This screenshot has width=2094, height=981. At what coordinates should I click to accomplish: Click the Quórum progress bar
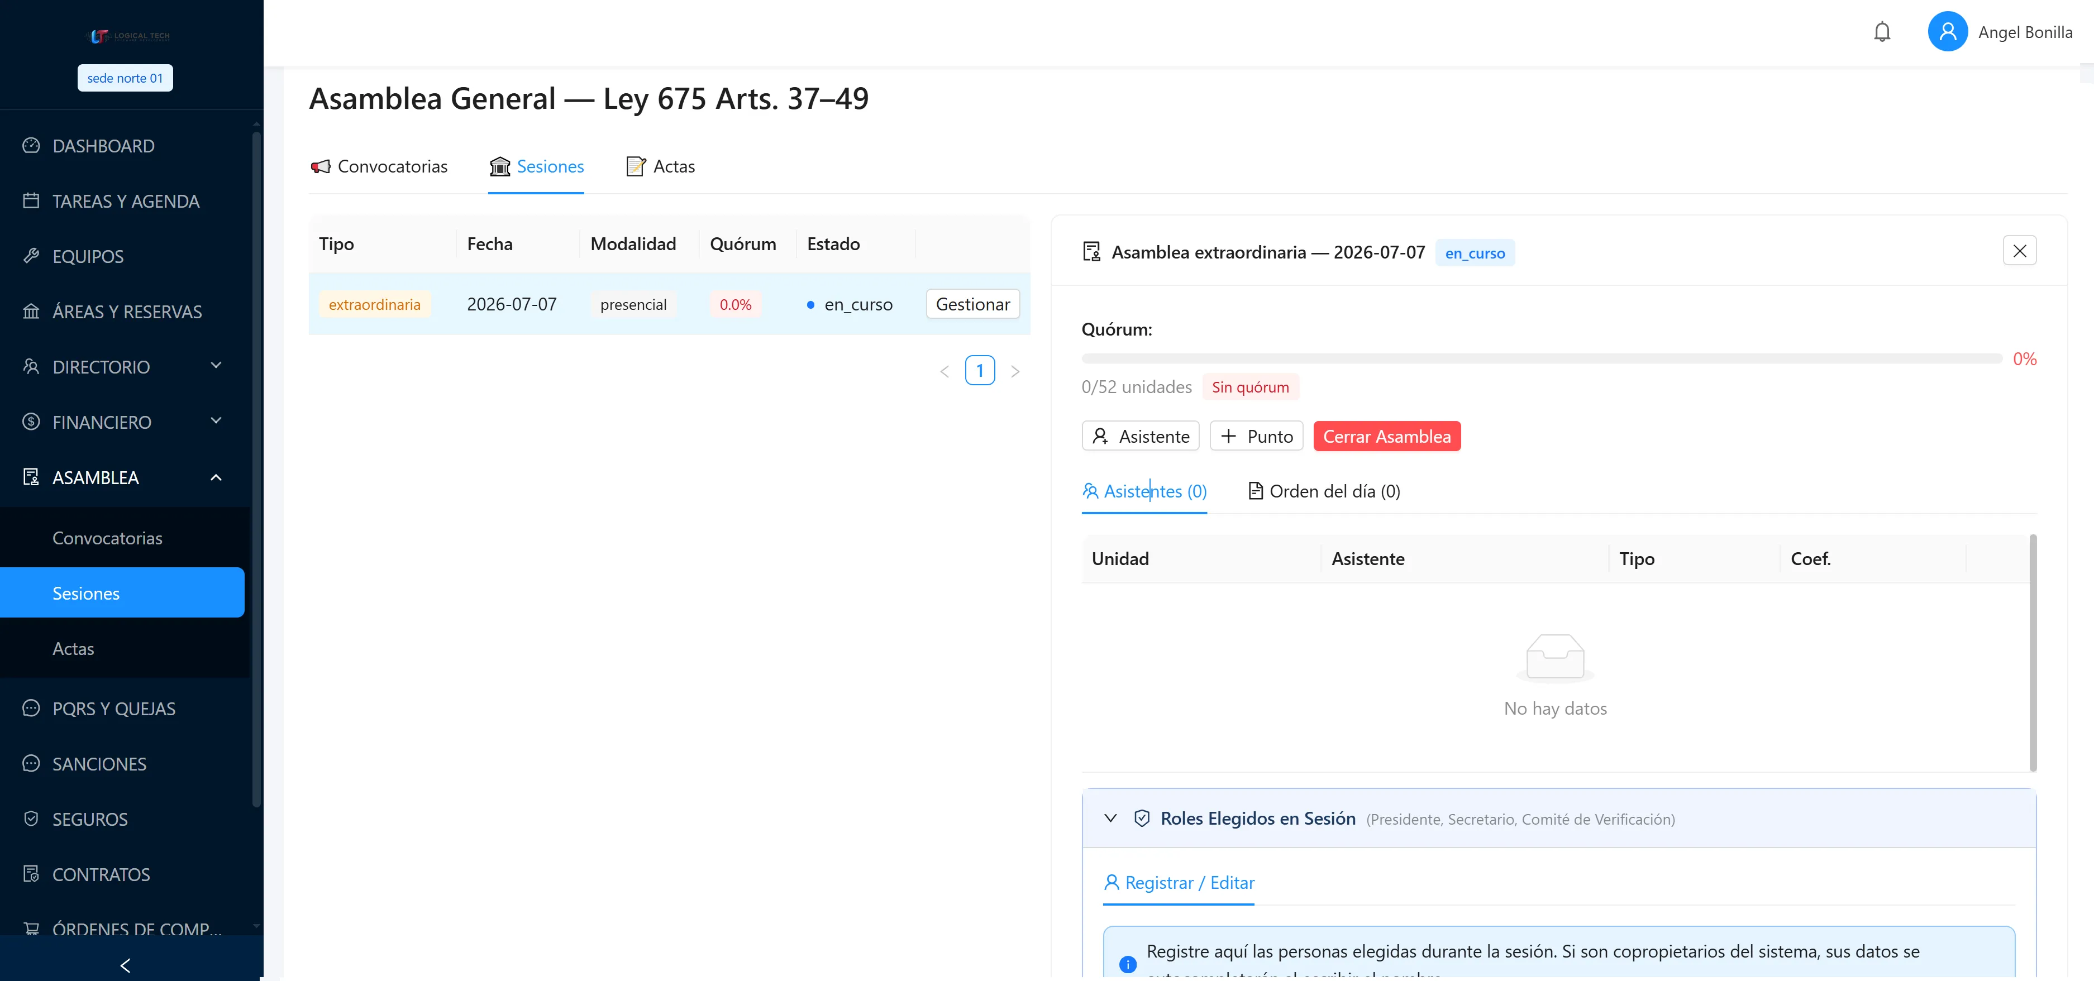(1541, 358)
